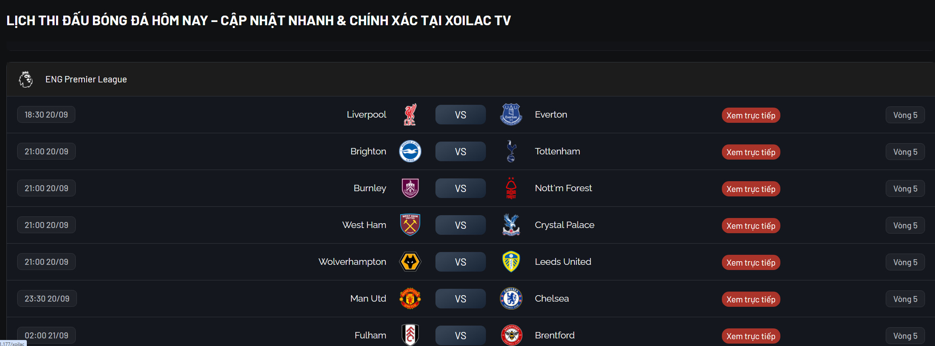Click Vòng 5 badge for Wolverhampton match
Image resolution: width=935 pixels, height=346 pixels.
(x=905, y=262)
